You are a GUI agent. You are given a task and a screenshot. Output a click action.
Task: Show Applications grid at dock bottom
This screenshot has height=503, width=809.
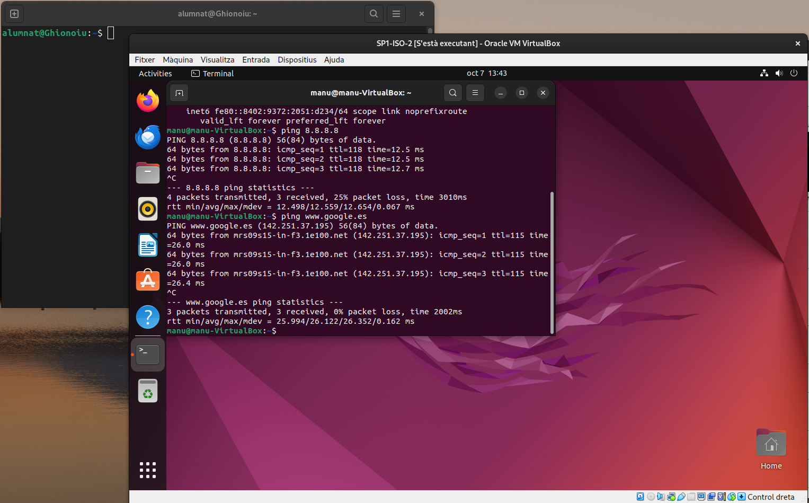coord(148,470)
